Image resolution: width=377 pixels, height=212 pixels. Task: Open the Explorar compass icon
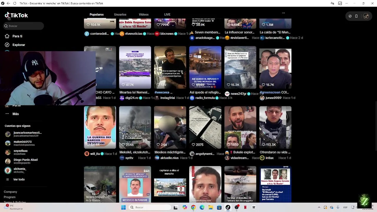click(x=7, y=45)
